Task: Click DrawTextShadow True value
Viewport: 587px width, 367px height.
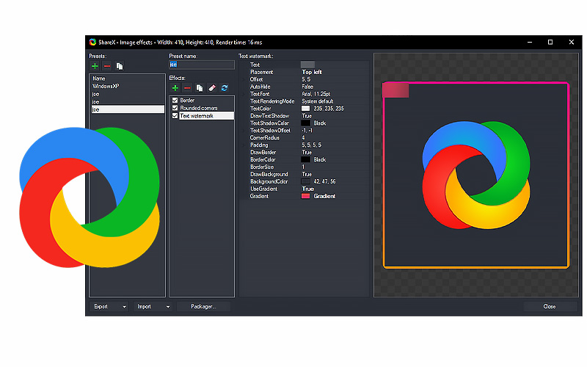Action: [307, 116]
